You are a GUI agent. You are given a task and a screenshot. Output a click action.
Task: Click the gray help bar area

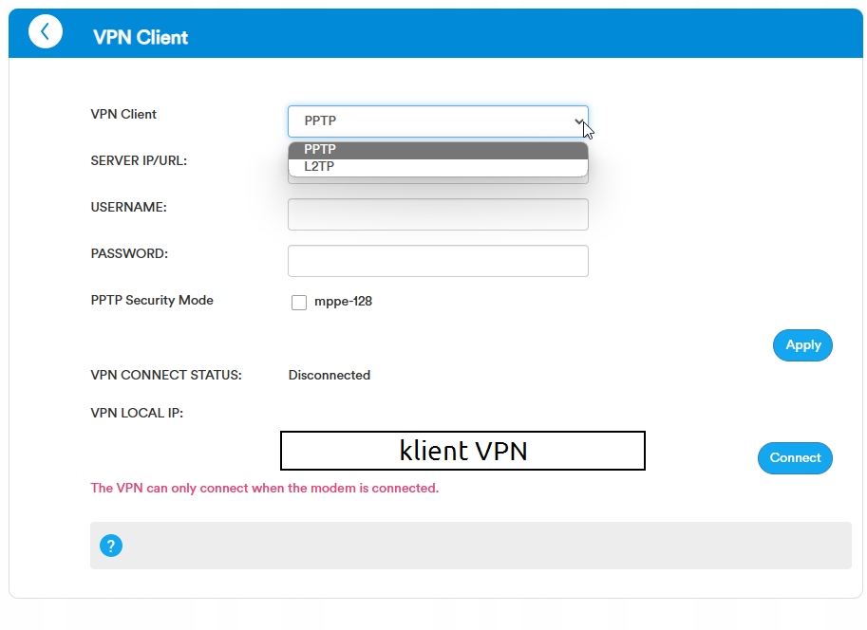pos(475,546)
